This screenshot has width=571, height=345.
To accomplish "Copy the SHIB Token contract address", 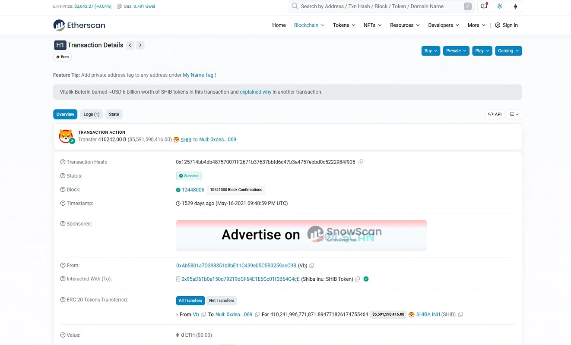I will 358,279.
